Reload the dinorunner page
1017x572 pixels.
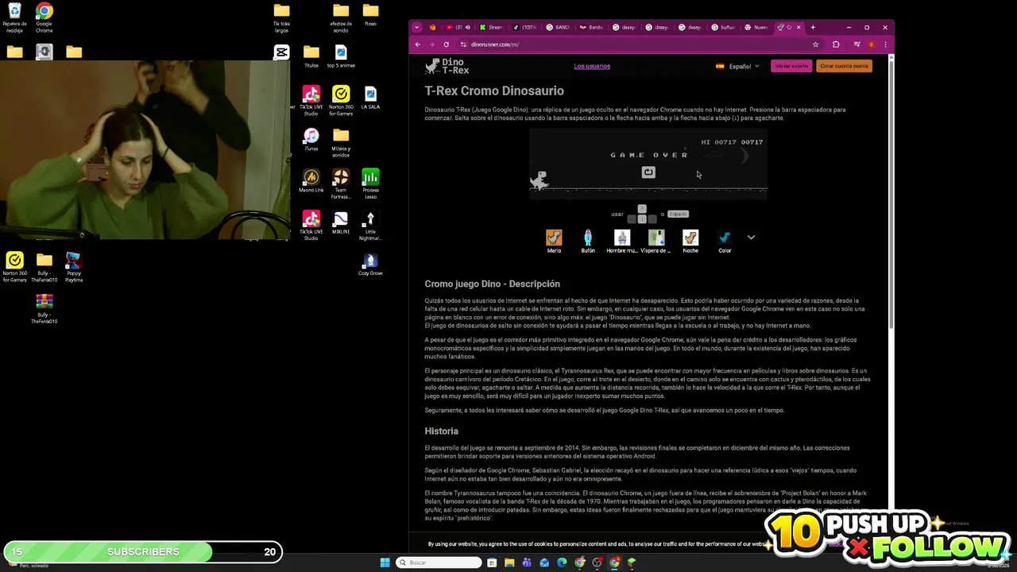click(446, 44)
